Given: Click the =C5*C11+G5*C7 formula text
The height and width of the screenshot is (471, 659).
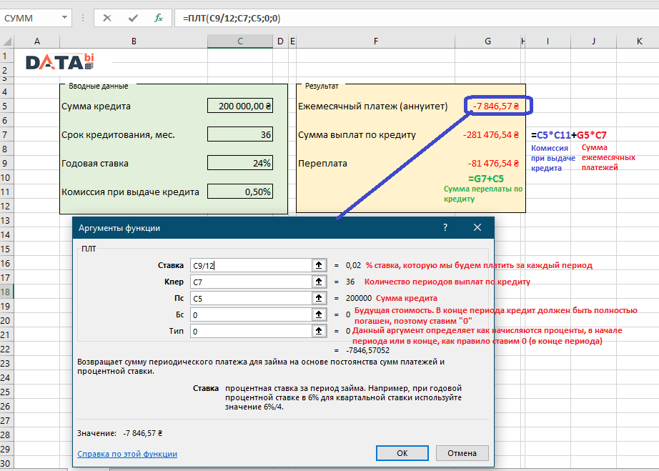Looking at the screenshot, I should tap(569, 135).
